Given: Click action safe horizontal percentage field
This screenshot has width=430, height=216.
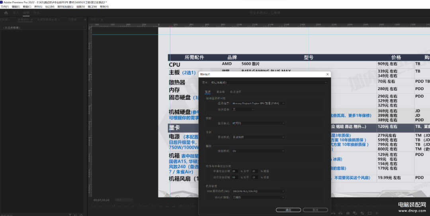Looking at the screenshot, I should pyautogui.click(x=235, y=177).
